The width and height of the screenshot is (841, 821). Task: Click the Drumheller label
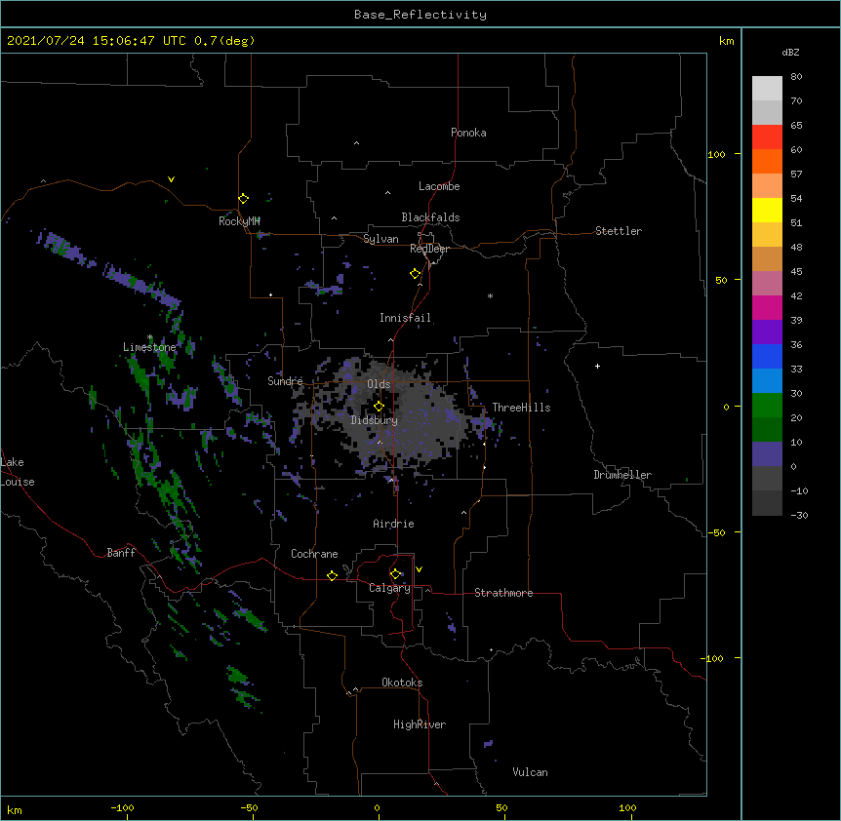coord(622,475)
